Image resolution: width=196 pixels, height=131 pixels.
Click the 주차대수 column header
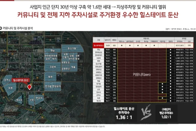[x=180, y=41]
